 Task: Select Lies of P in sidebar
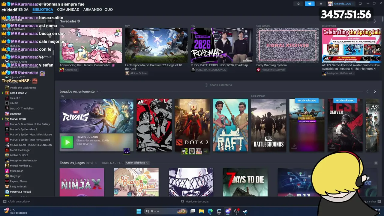(15, 98)
